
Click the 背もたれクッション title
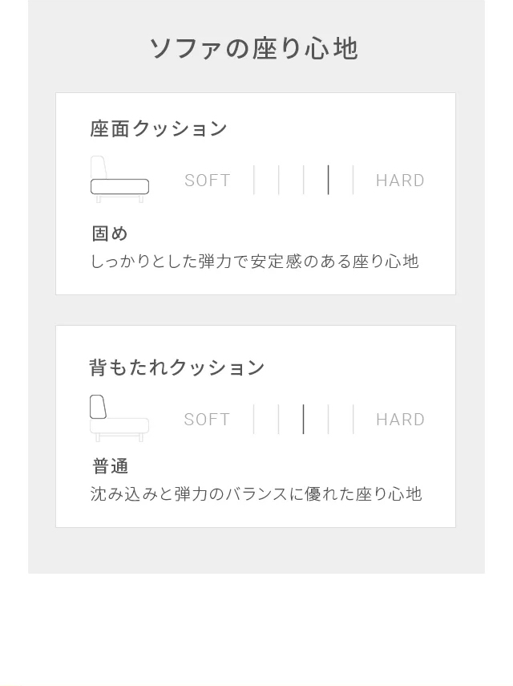click(x=177, y=367)
